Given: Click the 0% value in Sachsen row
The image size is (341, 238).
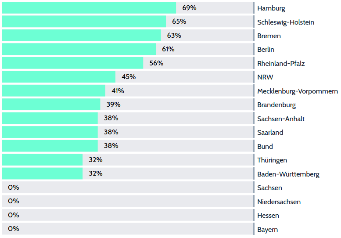Looking at the screenshot, I should pos(14,188).
